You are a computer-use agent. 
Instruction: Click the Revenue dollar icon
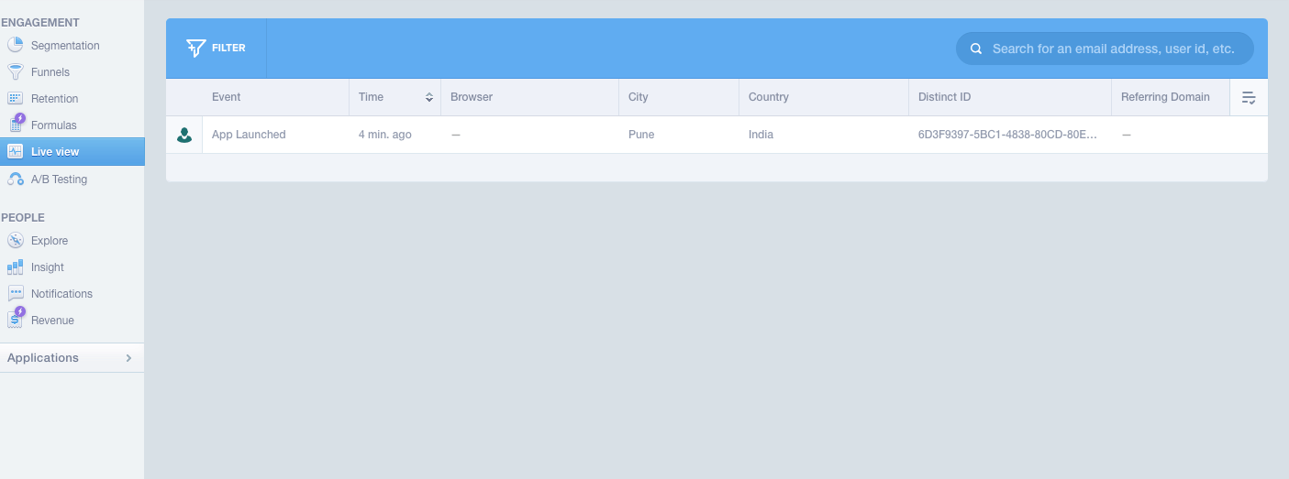(16, 319)
